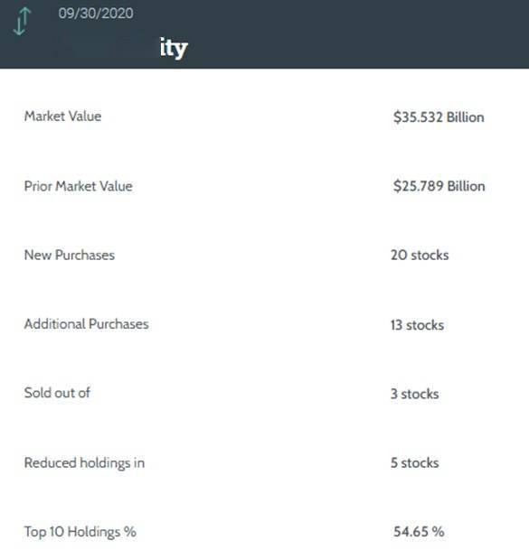Click the 3 stocks value
The height and width of the screenshot is (559, 529).
[x=414, y=394]
